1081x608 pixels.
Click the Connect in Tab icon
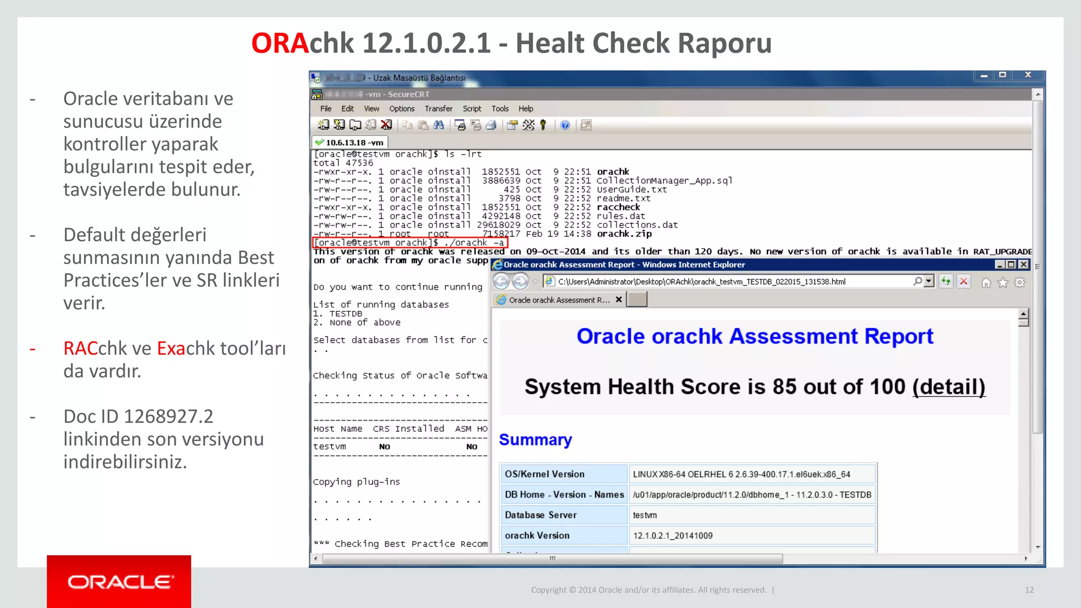tap(355, 125)
